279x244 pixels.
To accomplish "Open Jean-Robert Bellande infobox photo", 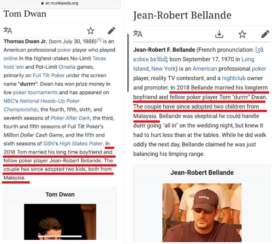I will [202, 213].
